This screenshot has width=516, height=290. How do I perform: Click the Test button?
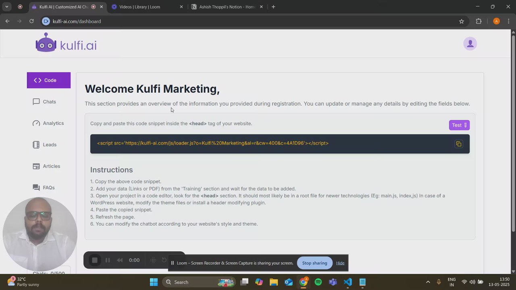point(459,125)
